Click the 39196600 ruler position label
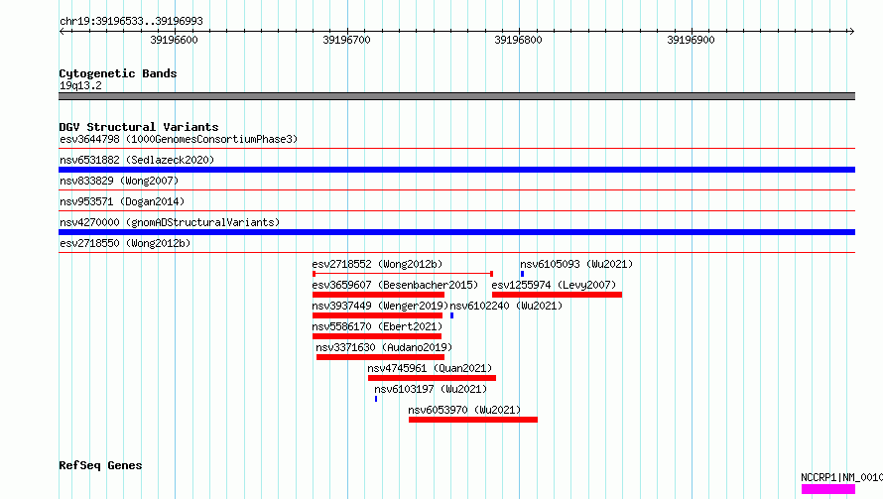Screen dimensions: 883x499 click(x=174, y=40)
